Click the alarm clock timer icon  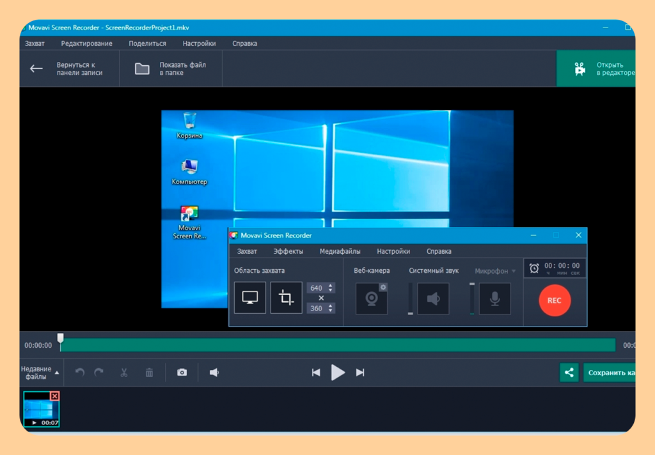click(x=534, y=268)
